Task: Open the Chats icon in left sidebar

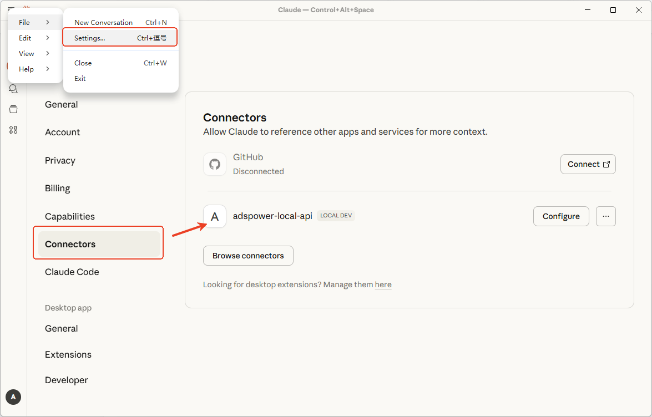Action: click(13, 89)
